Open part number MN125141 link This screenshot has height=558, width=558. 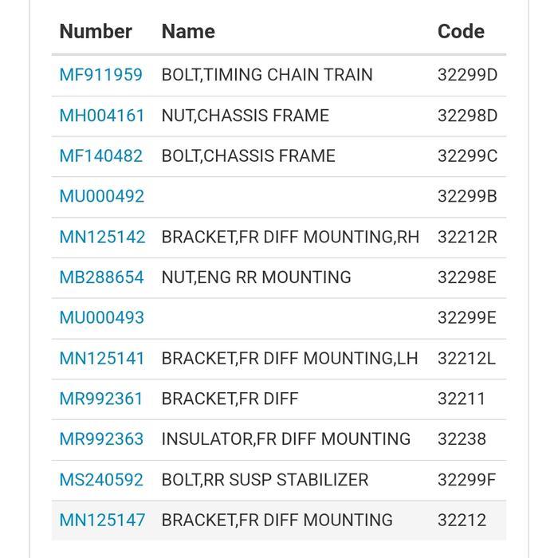coord(102,359)
